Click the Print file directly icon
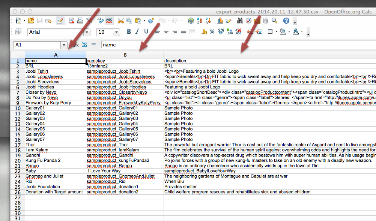376x221 pixels. [80, 21]
